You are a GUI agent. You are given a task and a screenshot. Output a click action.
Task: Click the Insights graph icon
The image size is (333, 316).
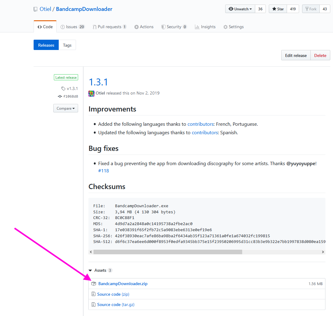197,27
